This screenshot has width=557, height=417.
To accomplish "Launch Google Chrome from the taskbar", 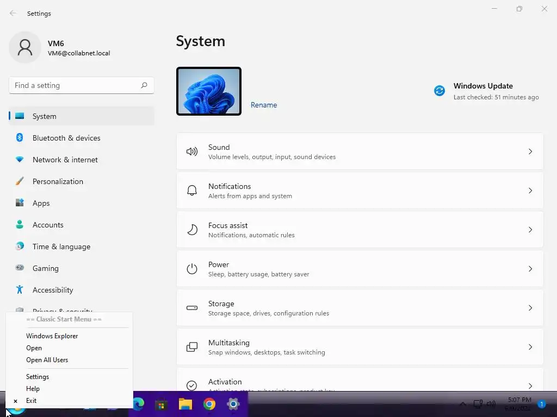I will point(209,404).
